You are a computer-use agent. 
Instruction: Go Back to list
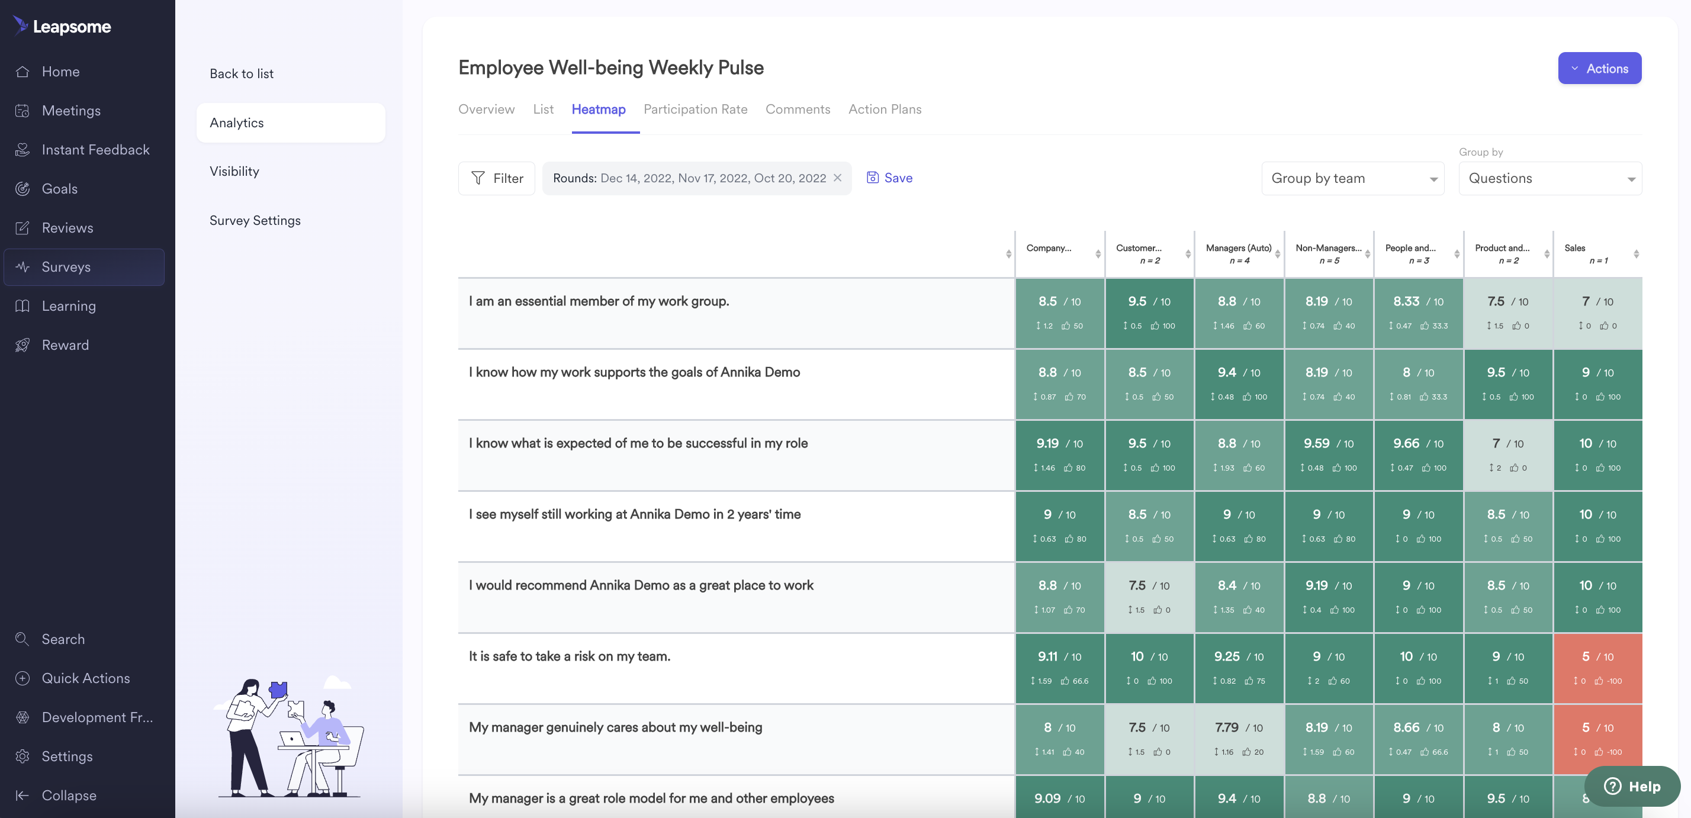point(242,73)
